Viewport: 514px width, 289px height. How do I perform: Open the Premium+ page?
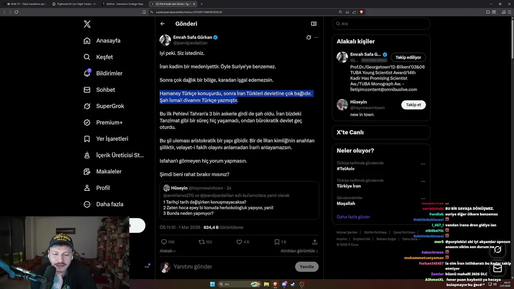(103, 122)
